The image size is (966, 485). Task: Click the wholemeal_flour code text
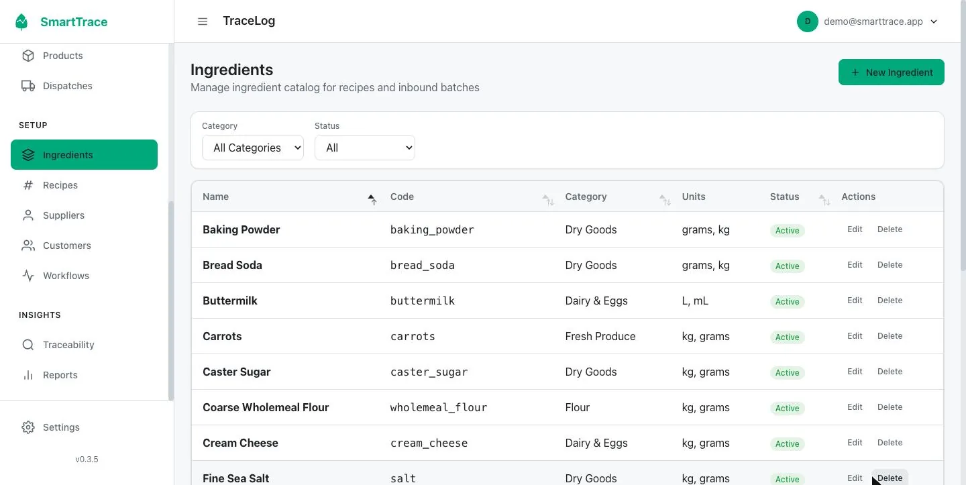[x=439, y=407]
